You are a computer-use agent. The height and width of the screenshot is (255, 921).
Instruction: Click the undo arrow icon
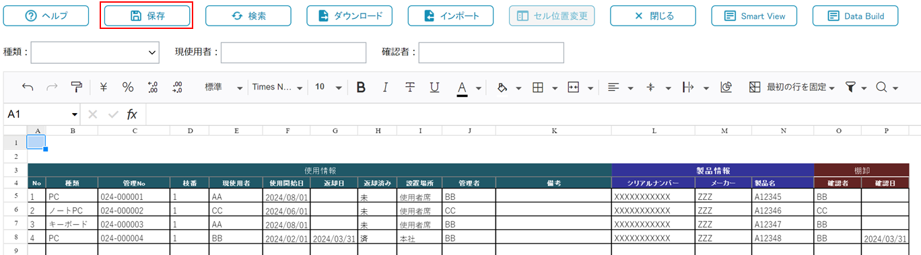tap(28, 87)
